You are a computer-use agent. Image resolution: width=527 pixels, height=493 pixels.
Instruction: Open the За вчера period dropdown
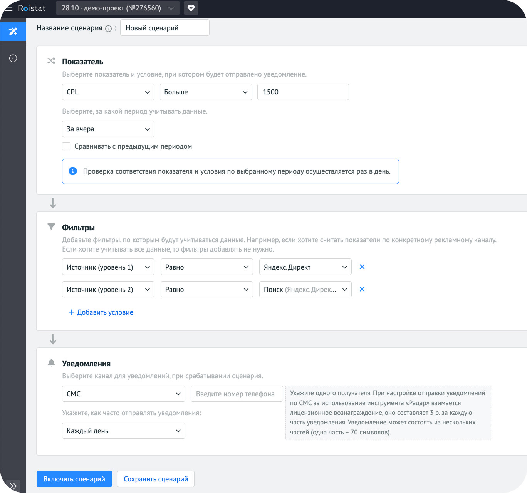coord(108,129)
